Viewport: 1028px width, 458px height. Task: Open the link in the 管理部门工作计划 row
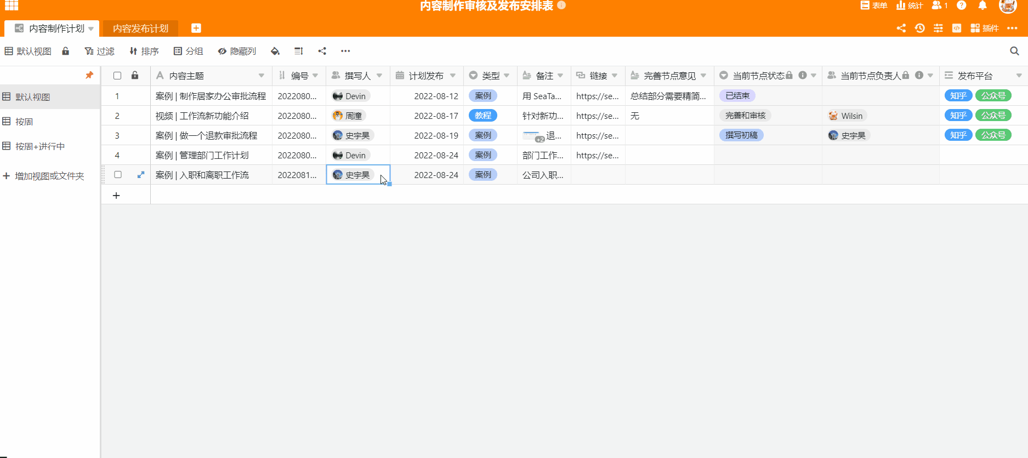pyautogui.click(x=598, y=155)
